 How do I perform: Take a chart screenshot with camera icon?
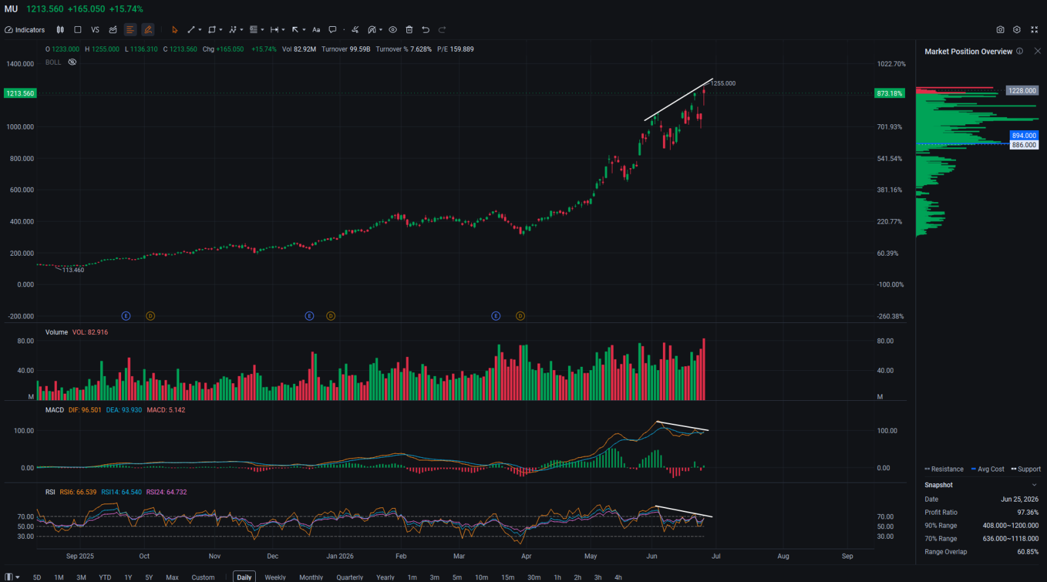point(1001,29)
